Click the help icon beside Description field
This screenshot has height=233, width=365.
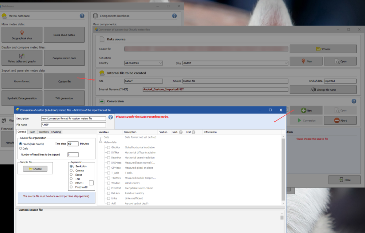111,117
